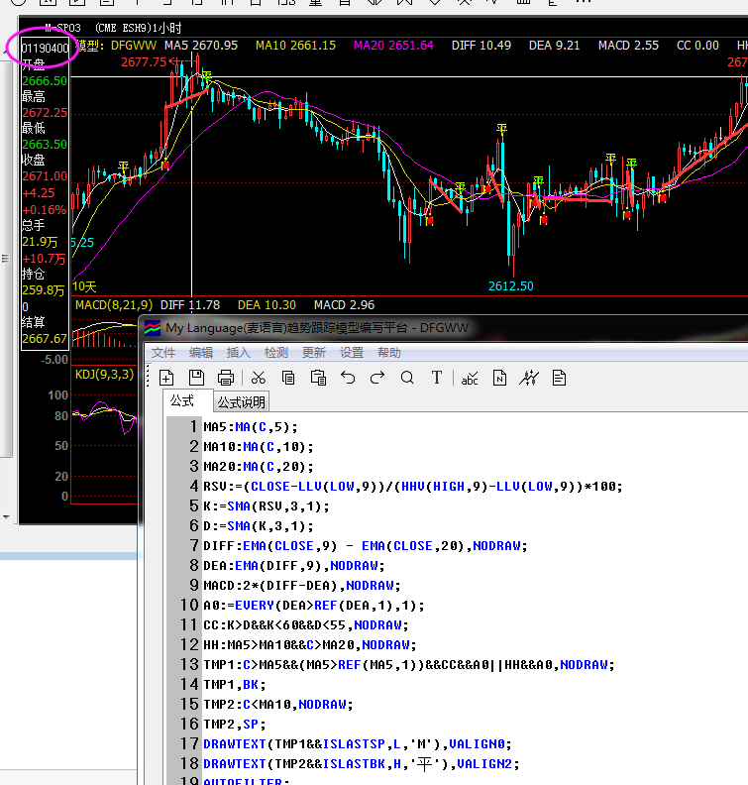Click the Redo arrow icon
748x785 pixels.
point(377,378)
